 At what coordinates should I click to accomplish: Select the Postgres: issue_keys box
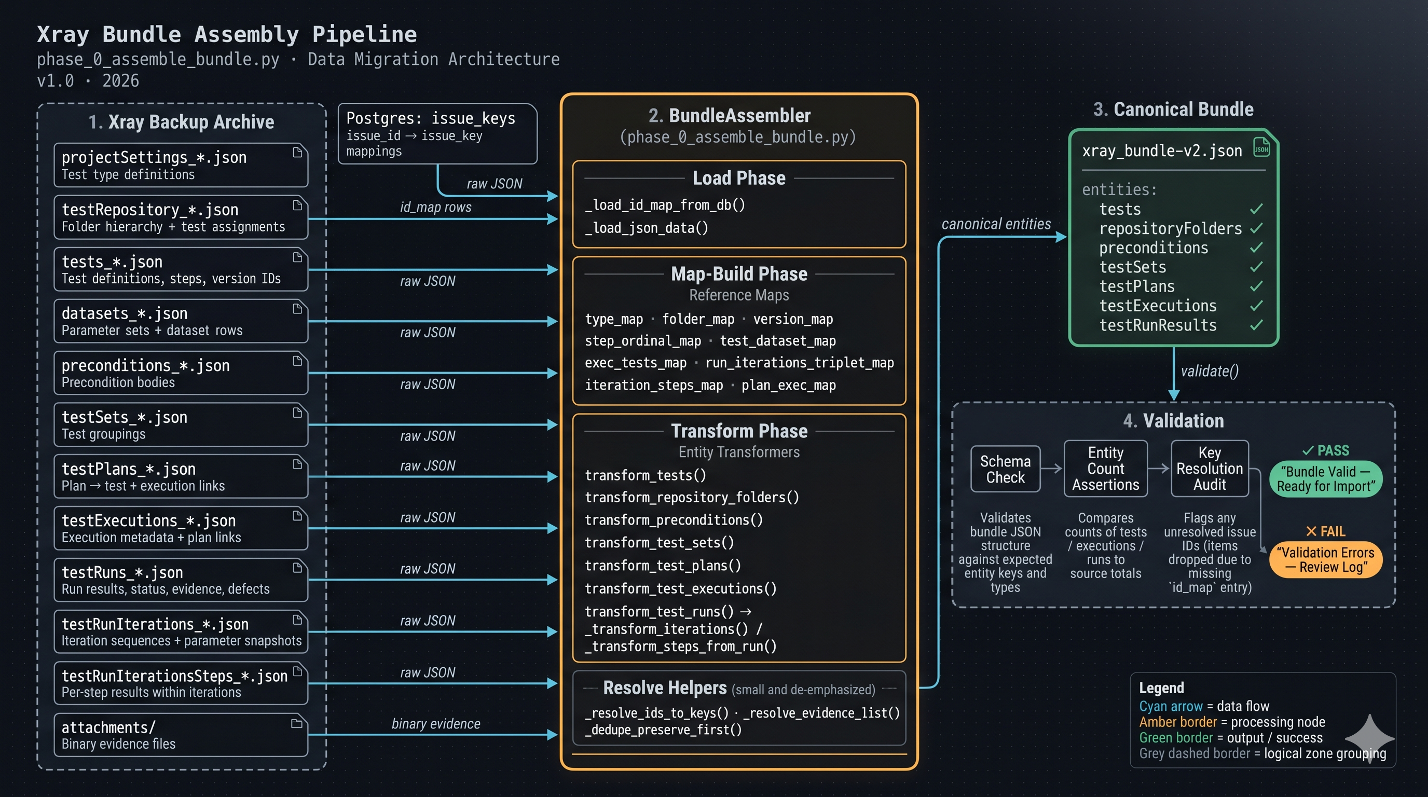point(437,134)
